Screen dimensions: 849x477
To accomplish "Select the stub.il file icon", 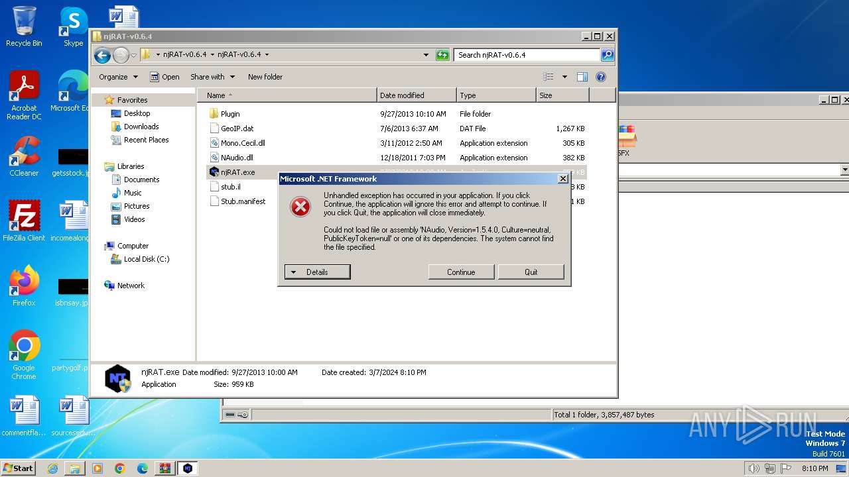I will point(214,187).
